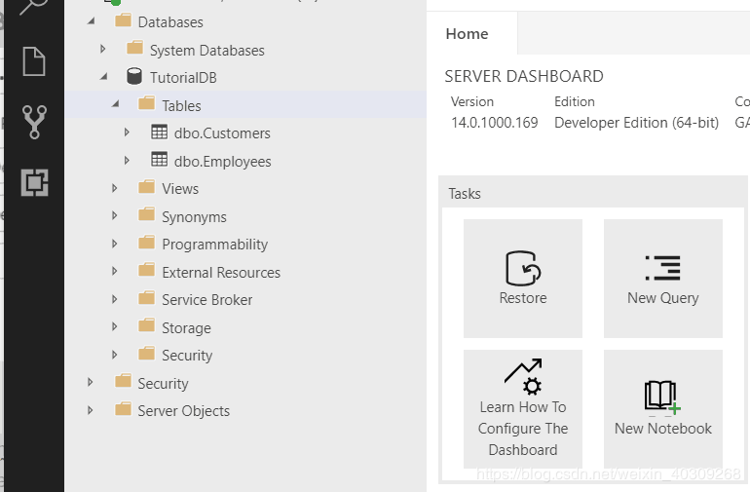The width and height of the screenshot is (750, 492).
Task: Open the Extensions icon in activity bar
Action: [34, 182]
